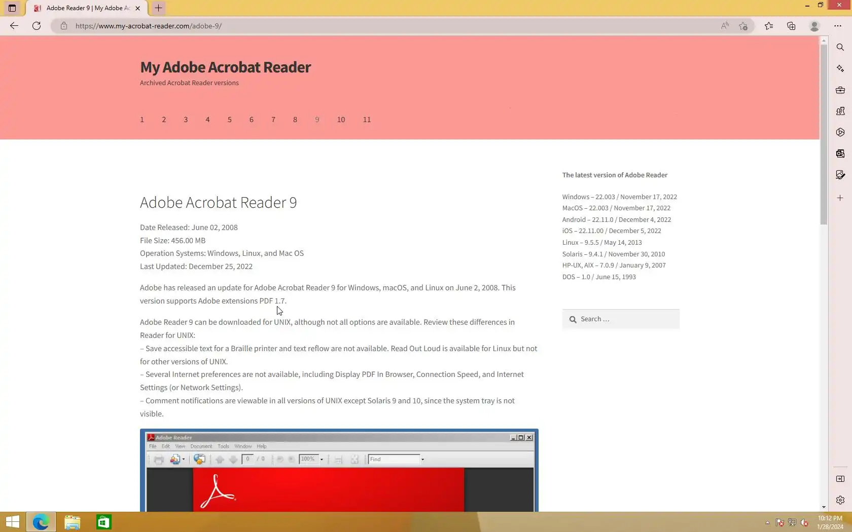Click the Windows Start button
This screenshot has height=532, width=852.
(x=13, y=522)
